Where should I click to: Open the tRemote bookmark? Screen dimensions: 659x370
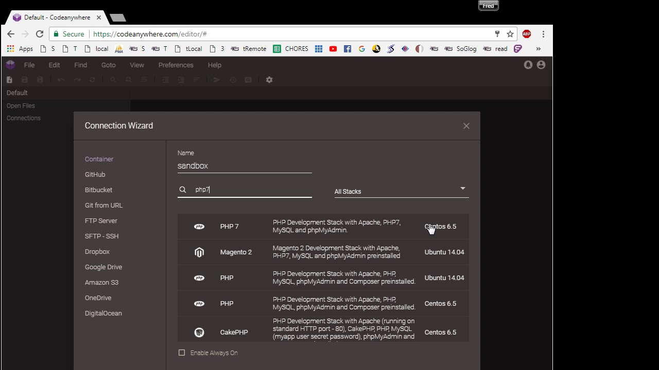point(249,49)
